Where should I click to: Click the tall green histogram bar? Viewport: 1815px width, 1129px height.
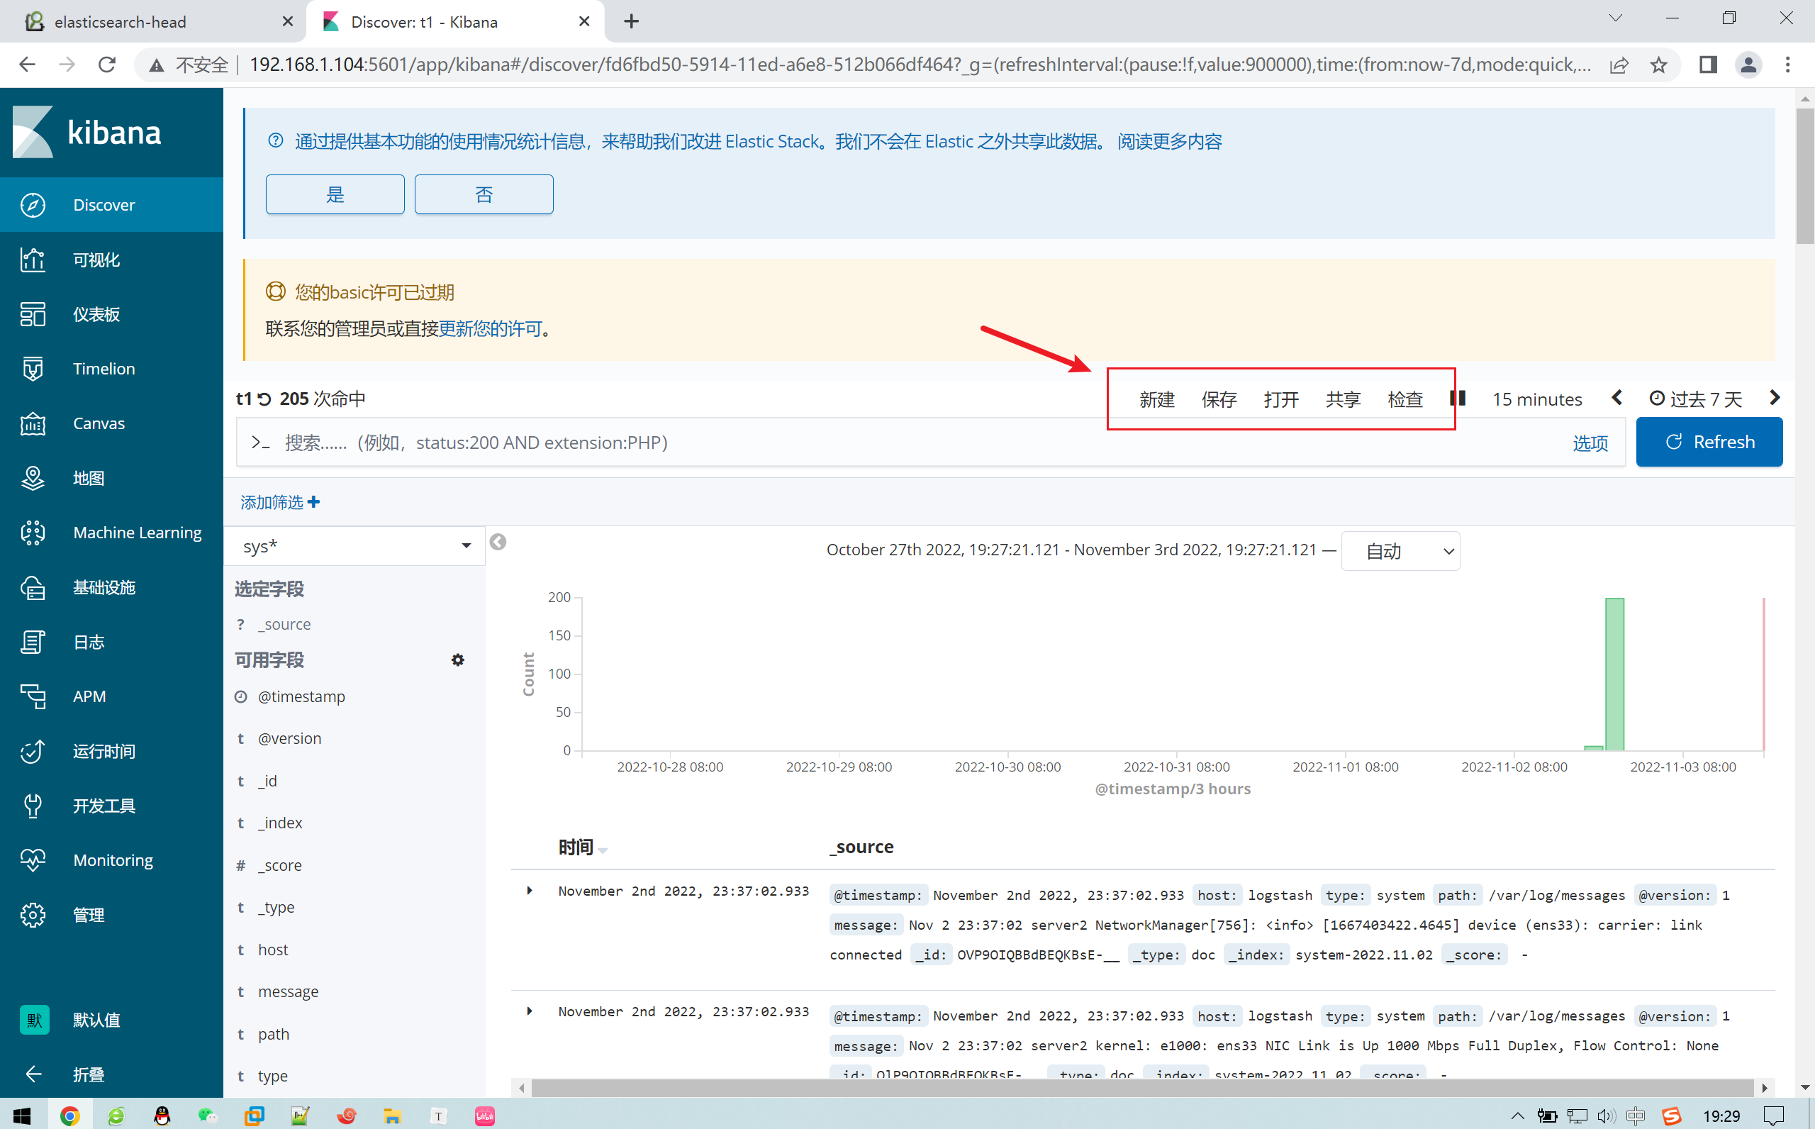click(x=1615, y=674)
